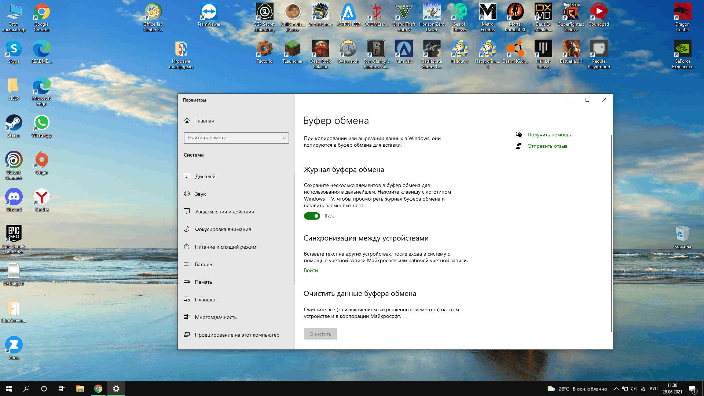Click Очистить to clear clipboard

(320, 334)
